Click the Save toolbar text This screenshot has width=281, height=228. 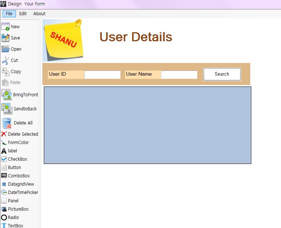(x=16, y=38)
